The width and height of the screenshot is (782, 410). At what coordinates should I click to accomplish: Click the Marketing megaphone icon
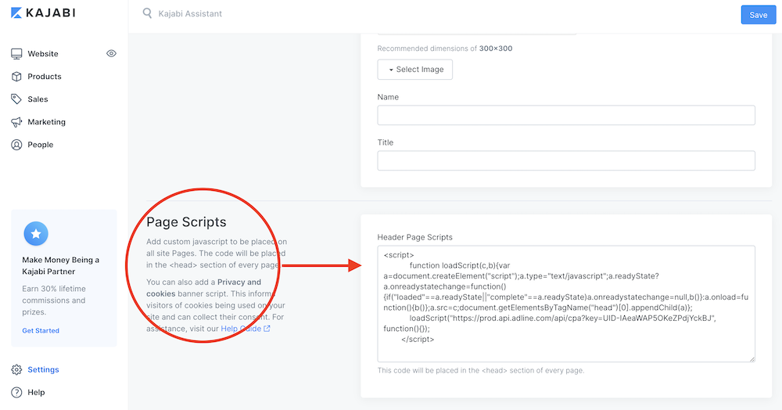coord(16,122)
